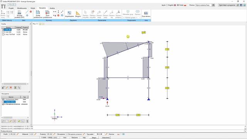Click pencil next to Profil field
The width and height of the screenshot is (247, 139).
point(18,134)
